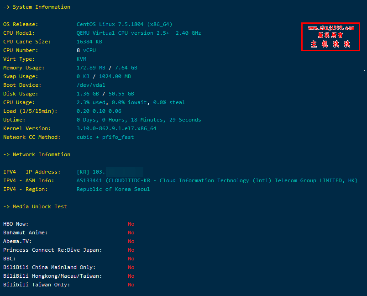Click the Bahamut Anime label

[x=25, y=233]
